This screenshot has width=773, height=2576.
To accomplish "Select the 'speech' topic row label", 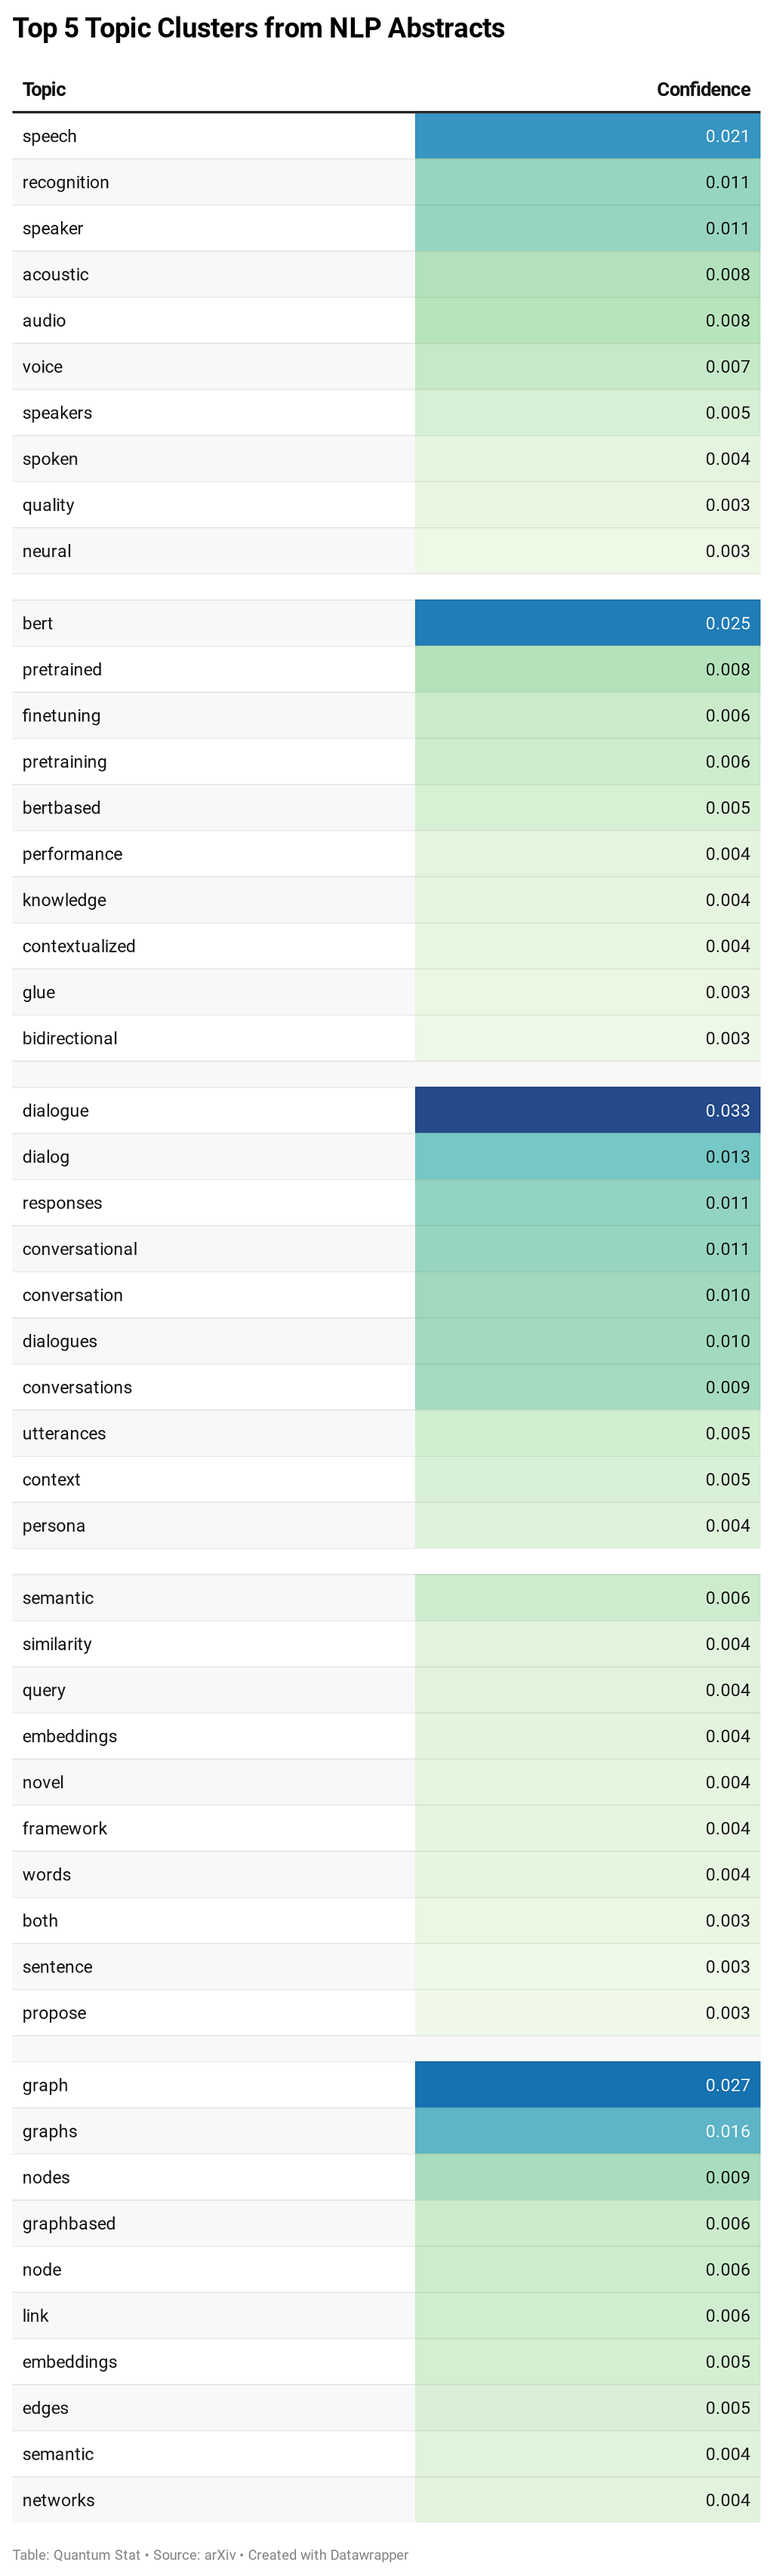I will point(50,136).
